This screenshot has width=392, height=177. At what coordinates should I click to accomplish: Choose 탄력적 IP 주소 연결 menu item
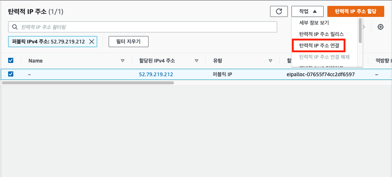coord(318,46)
